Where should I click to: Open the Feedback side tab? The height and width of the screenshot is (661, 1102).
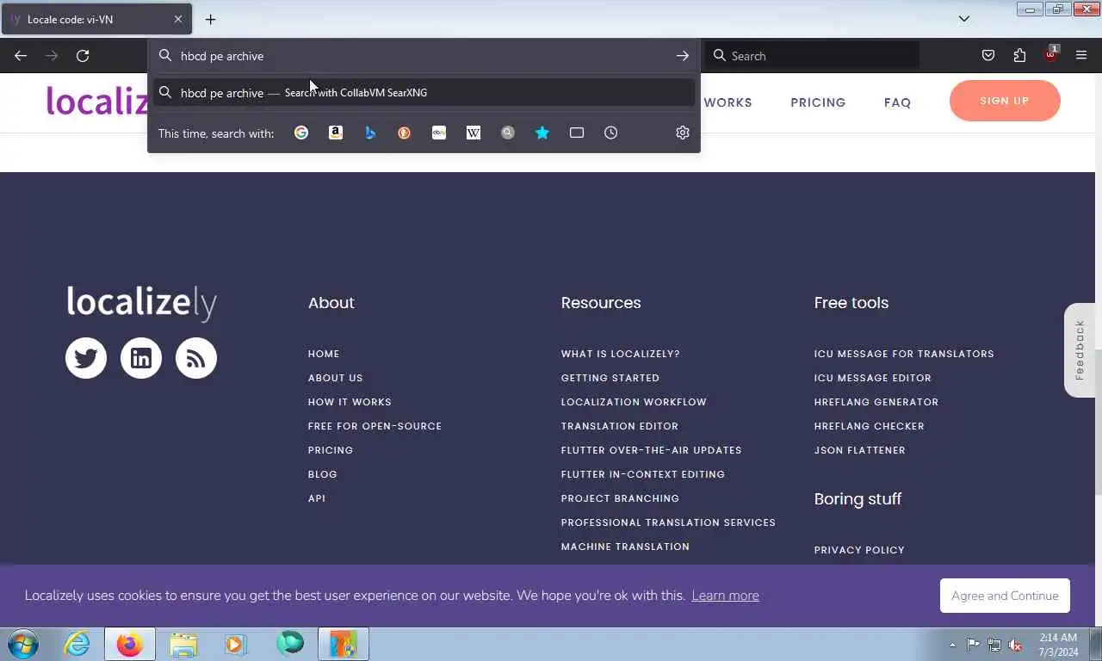point(1080,350)
